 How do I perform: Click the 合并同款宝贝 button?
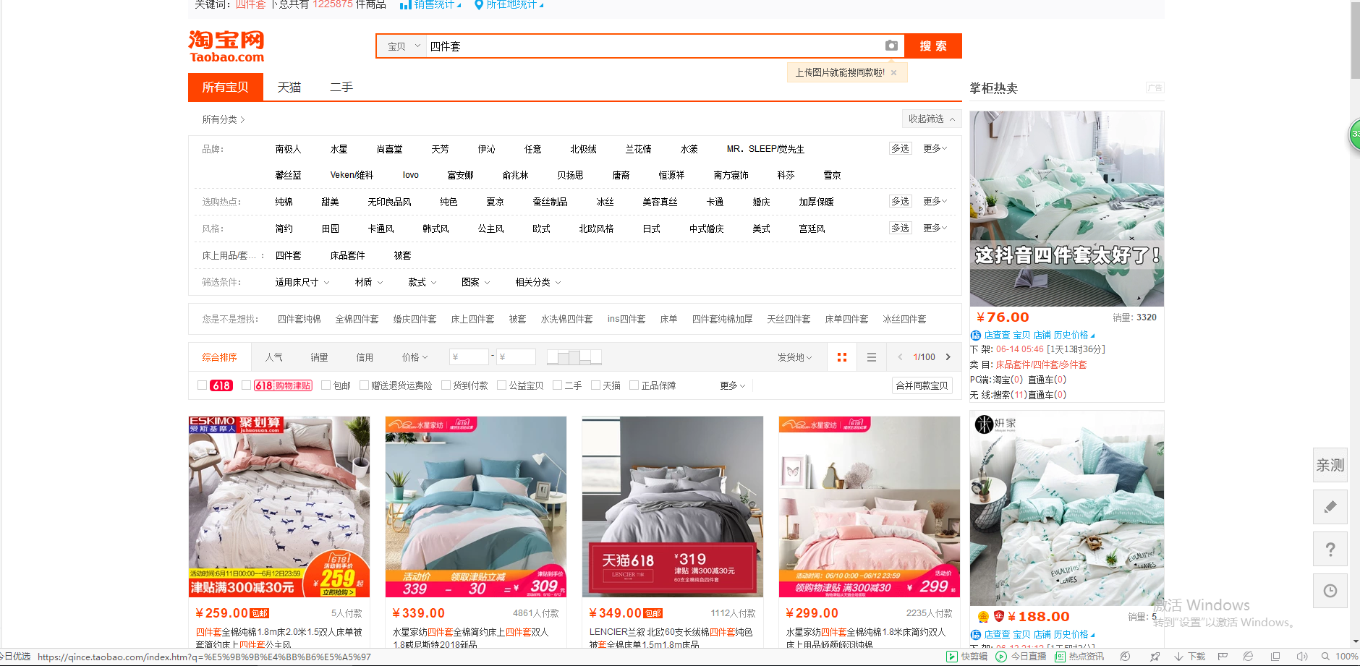click(922, 385)
